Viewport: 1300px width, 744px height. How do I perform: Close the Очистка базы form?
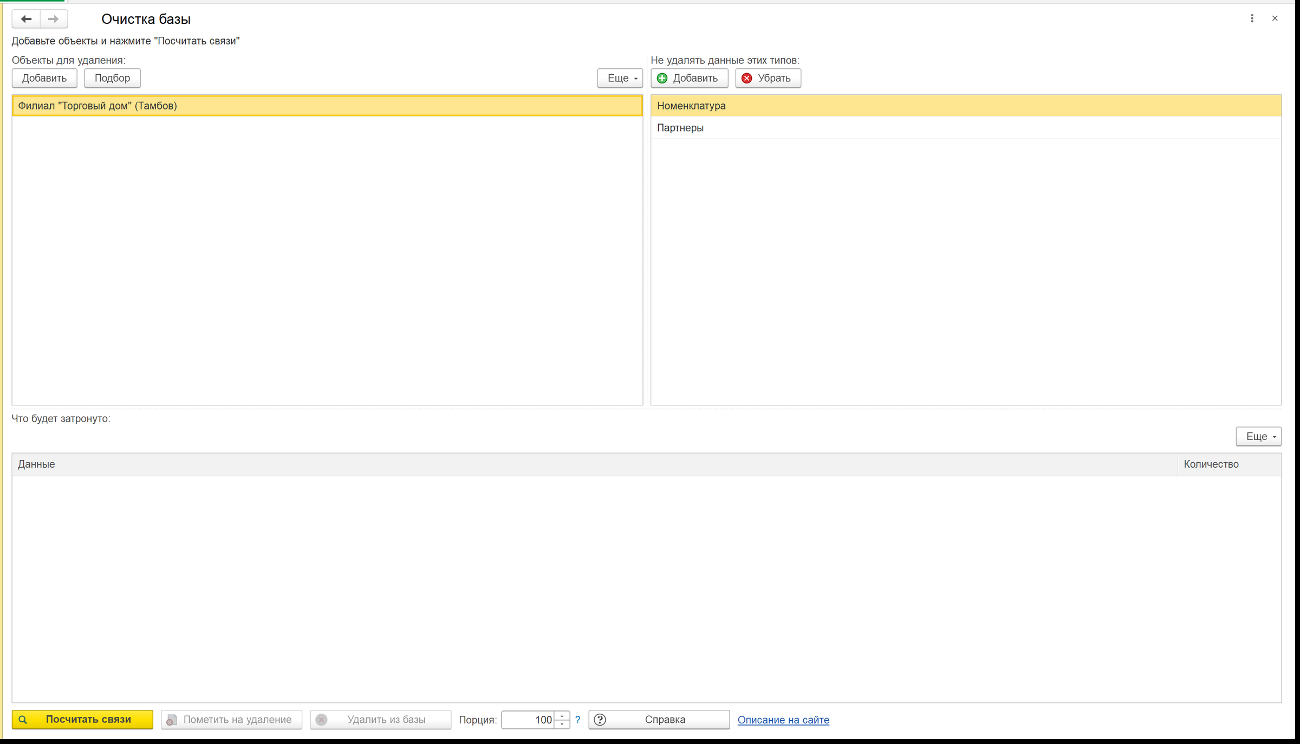[x=1275, y=18]
